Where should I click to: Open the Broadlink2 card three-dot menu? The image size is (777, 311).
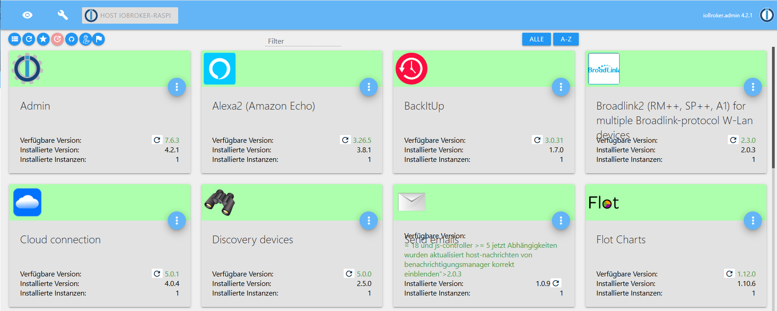753,87
